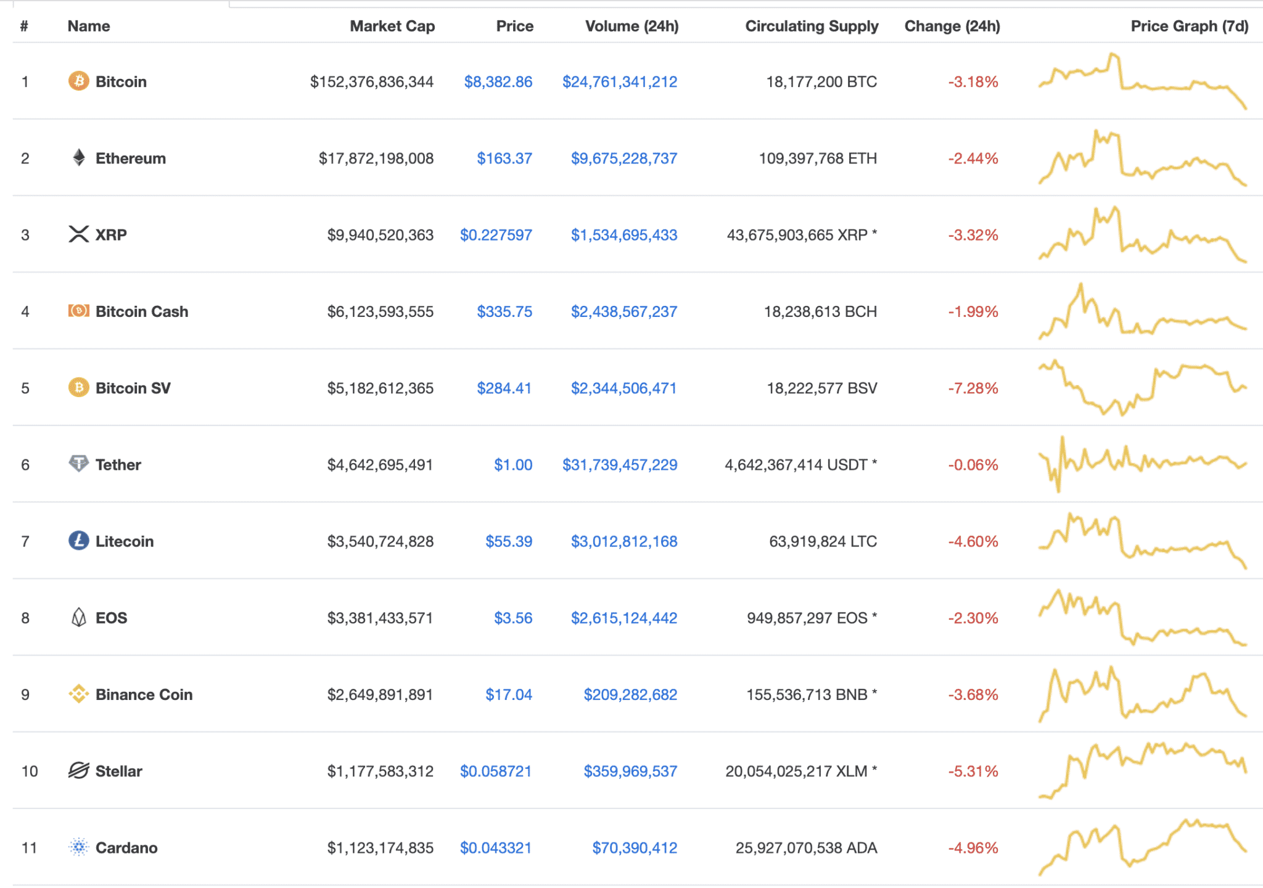Select EOS market cap $3,381,433,571
Image resolution: width=1263 pixels, height=888 pixels.
(x=381, y=618)
